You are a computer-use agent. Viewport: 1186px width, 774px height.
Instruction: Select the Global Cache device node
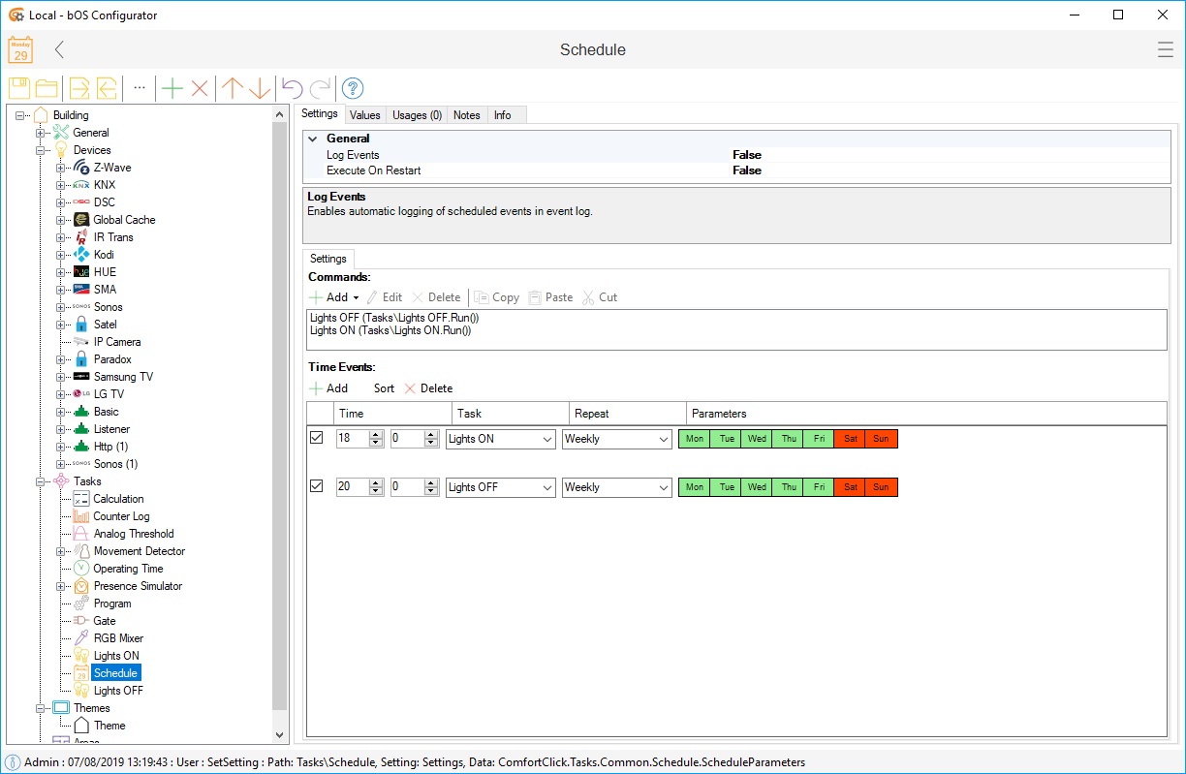pyautogui.click(x=124, y=220)
